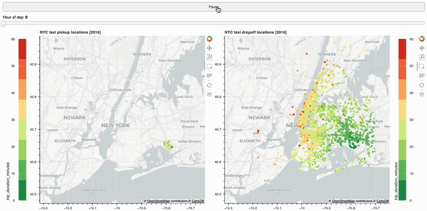Activate box zoom on the pickup map toolbar
The width and height of the screenshot is (427, 211).
pyautogui.click(x=209, y=56)
